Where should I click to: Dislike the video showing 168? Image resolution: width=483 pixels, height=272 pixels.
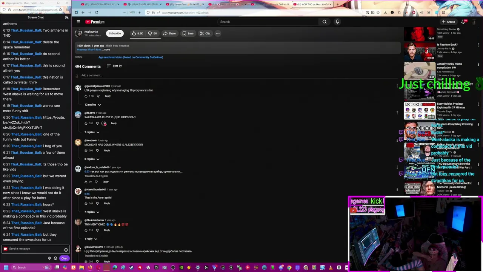(152, 33)
